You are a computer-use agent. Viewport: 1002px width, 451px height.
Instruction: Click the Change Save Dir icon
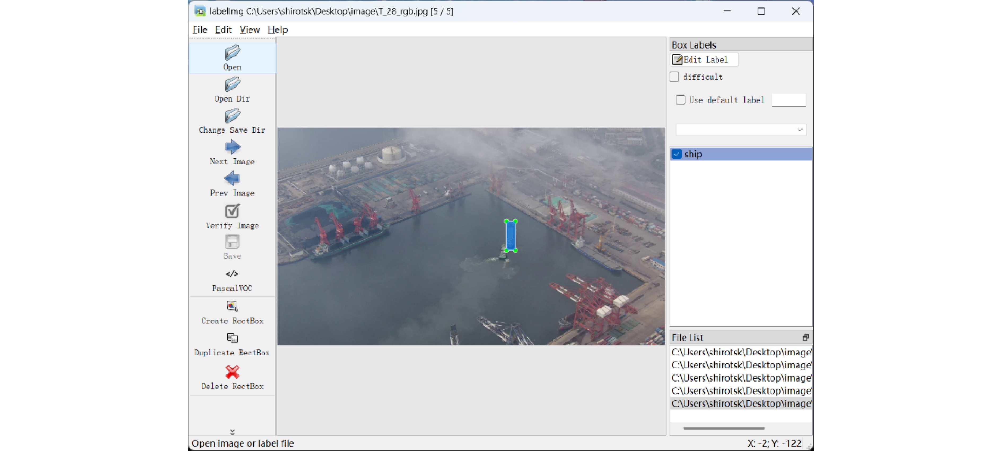[232, 116]
